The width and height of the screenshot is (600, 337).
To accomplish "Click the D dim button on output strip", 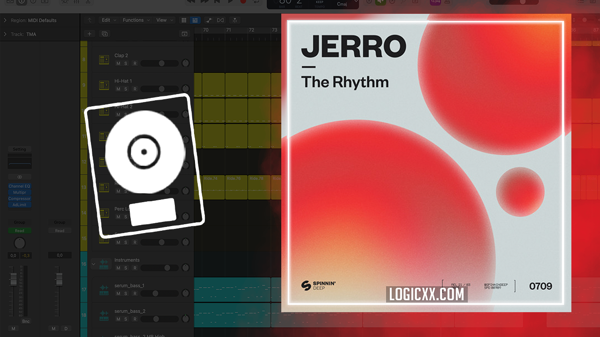I will pos(66,329).
